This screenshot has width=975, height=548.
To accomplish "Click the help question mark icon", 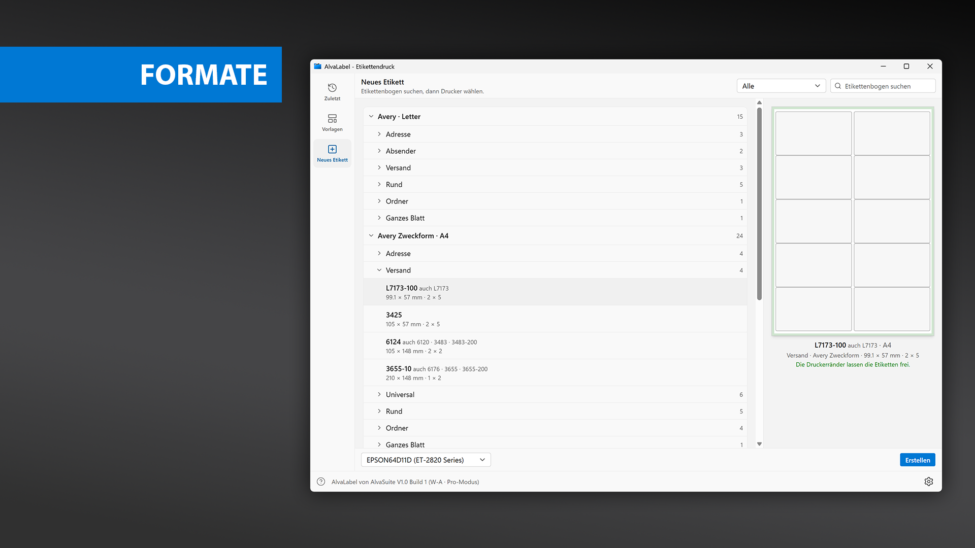I will 321,482.
